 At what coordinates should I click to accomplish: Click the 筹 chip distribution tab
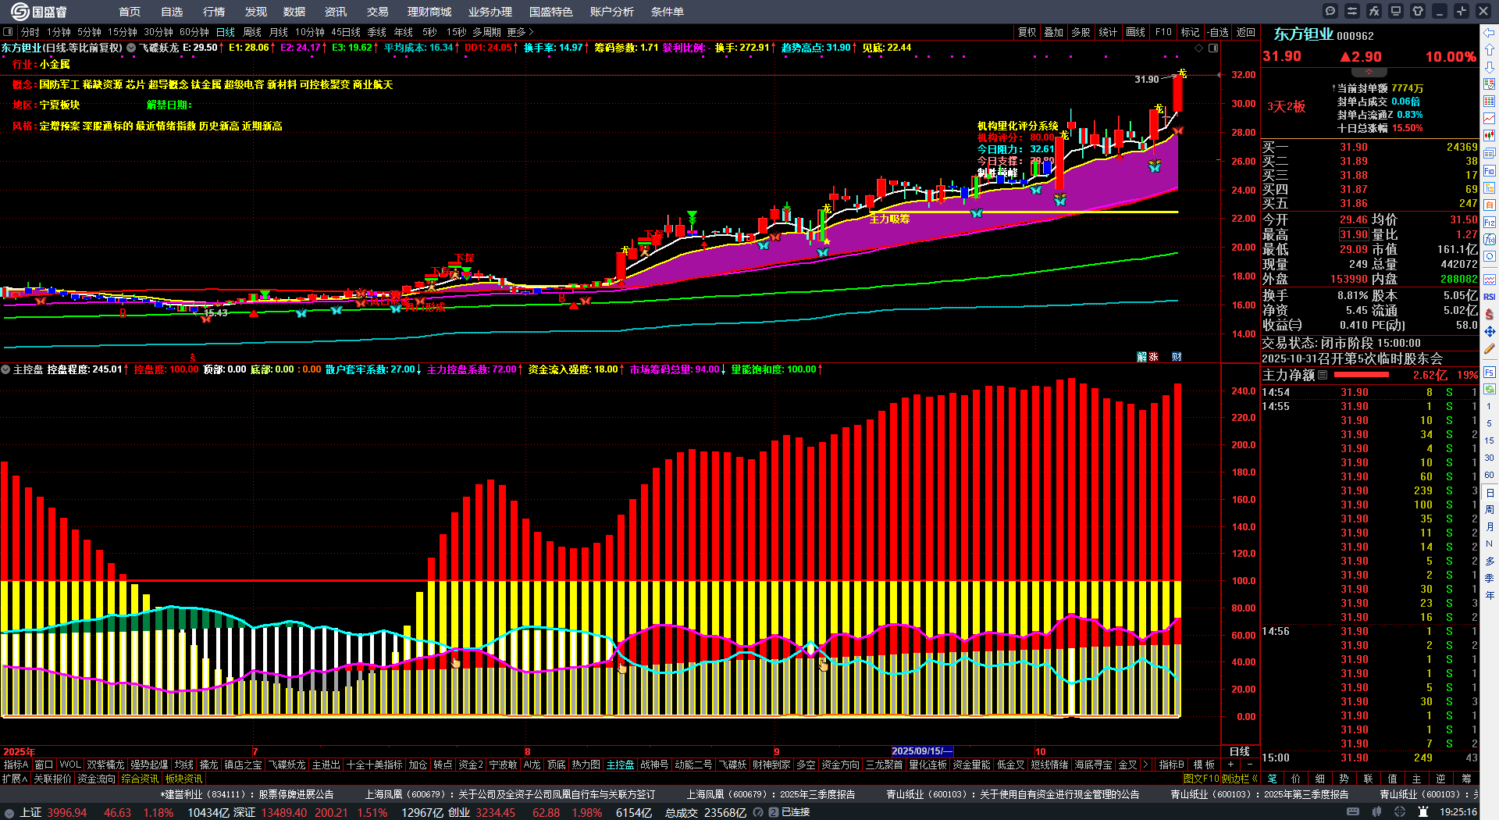[x=1466, y=779]
